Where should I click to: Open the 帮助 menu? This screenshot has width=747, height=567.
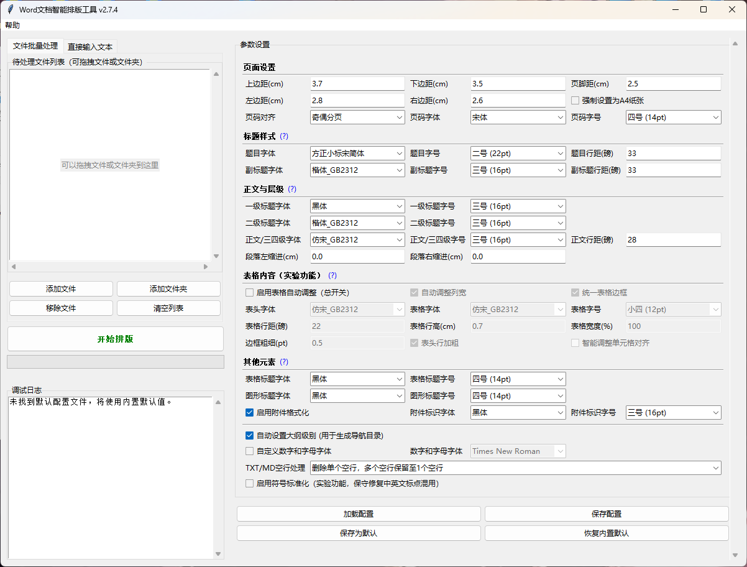coord(12,25)
